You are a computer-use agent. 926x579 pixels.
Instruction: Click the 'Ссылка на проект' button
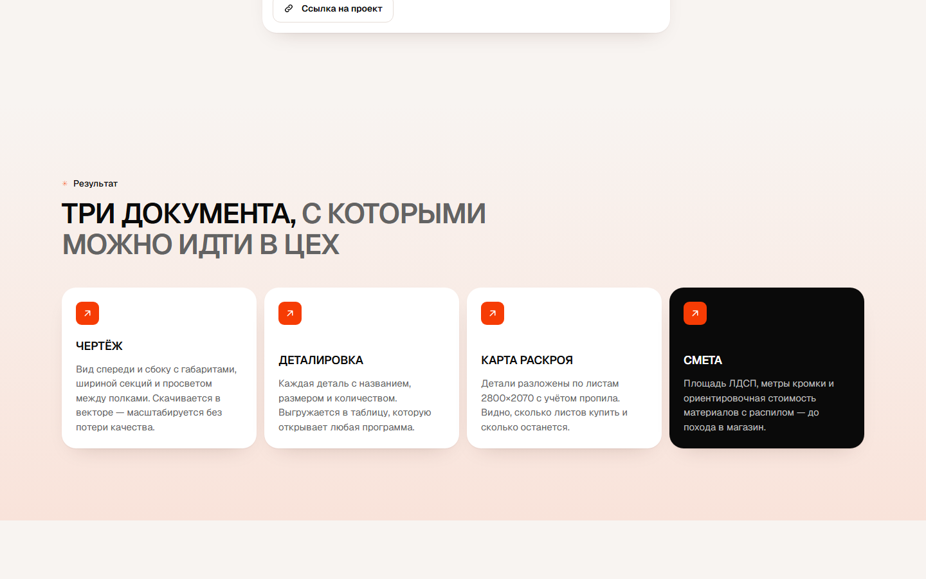[x=332, y=9]
